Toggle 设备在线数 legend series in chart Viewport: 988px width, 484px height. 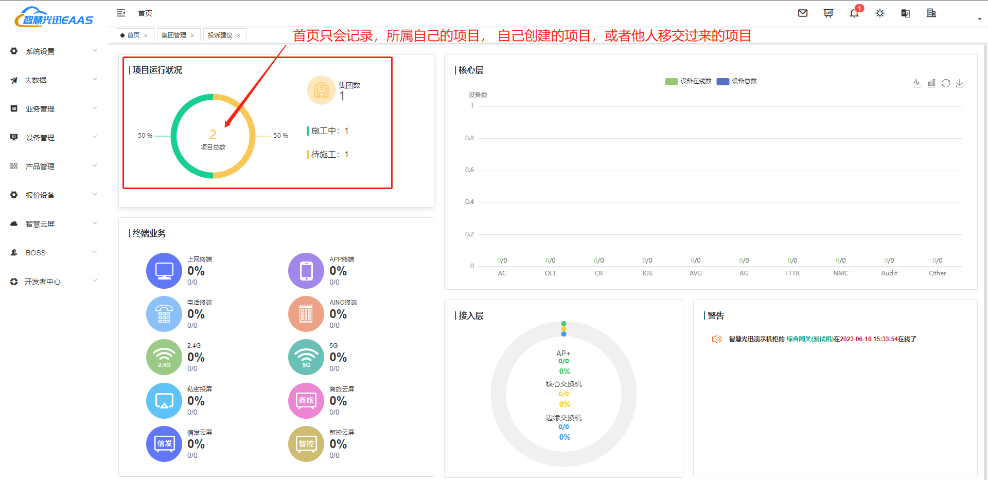click(x=688, y=81)
